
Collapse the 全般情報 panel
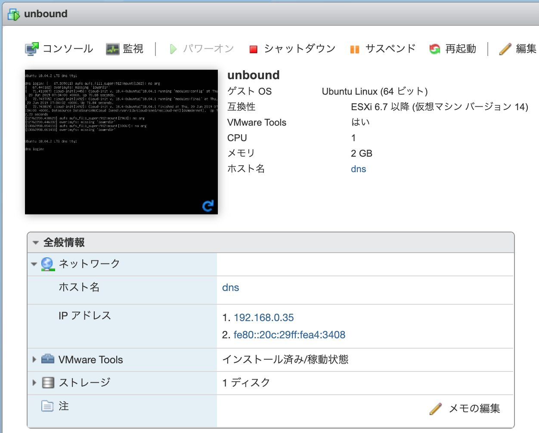coord(35,243)
